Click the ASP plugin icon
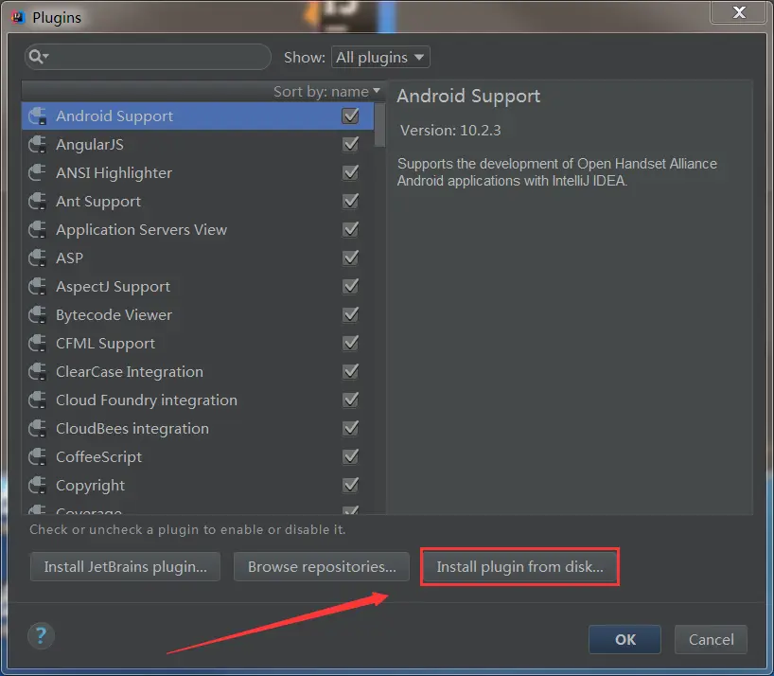 (x=38, y=258)
